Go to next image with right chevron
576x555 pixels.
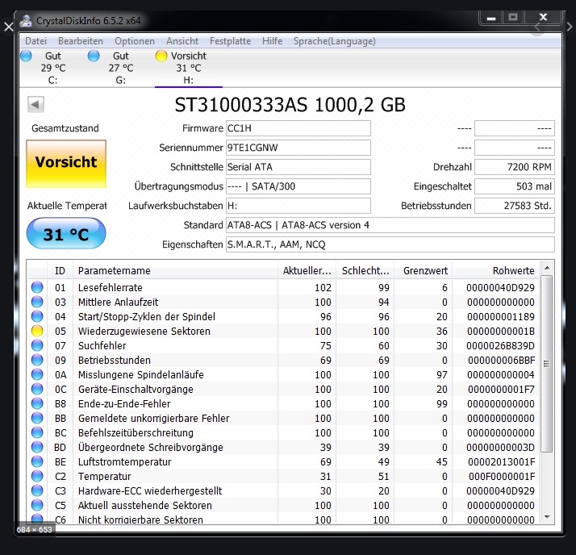(569, 27)
